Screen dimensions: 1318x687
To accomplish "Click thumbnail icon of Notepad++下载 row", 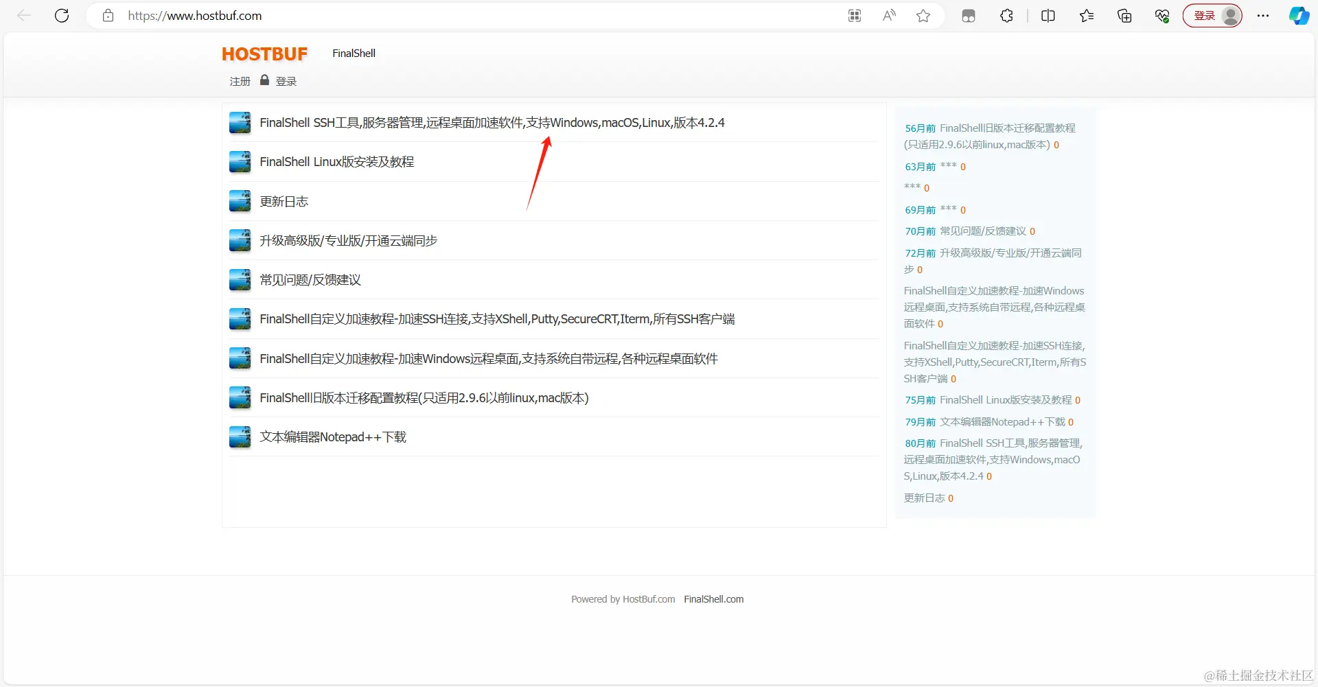I will 240,437.
